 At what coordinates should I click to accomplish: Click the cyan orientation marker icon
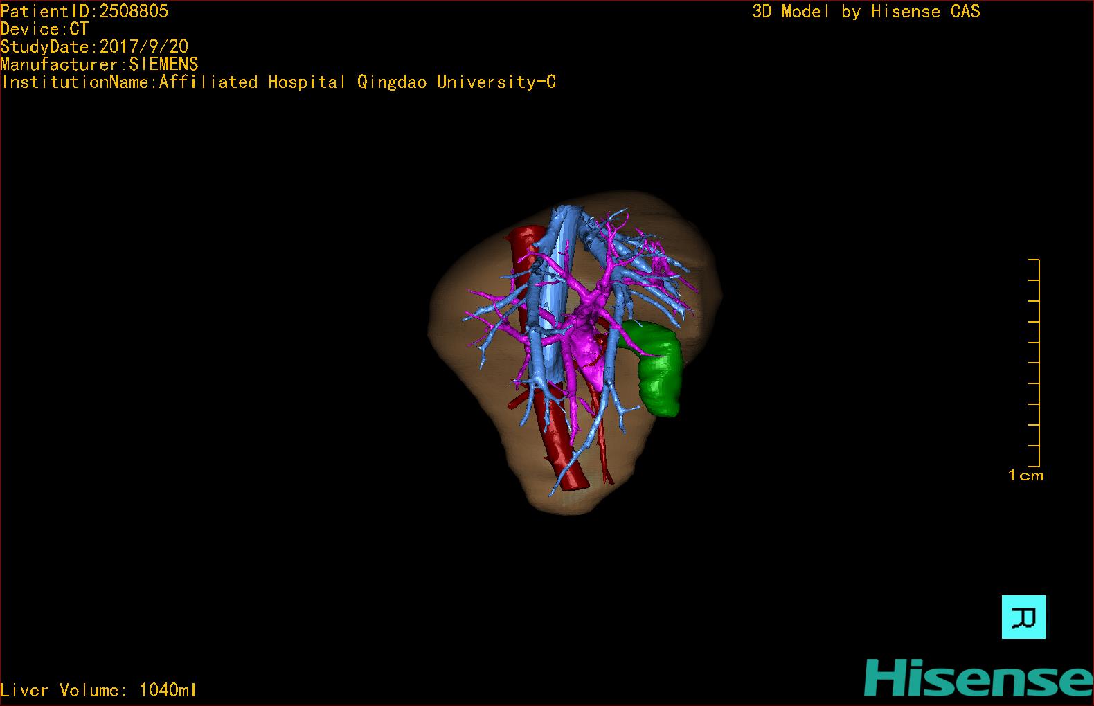[1023, 617]
